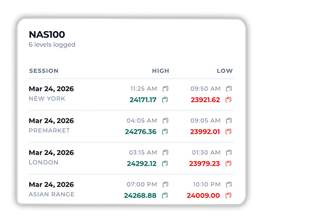Copy Asian Range high price 24268.88
Image resolution: width=320 pixels, height=222 pixels.
165,196
